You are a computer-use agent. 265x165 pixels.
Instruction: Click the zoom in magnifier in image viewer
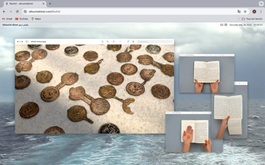[108, 42]
